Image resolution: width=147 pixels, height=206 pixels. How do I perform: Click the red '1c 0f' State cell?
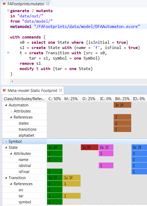(90, 148)
